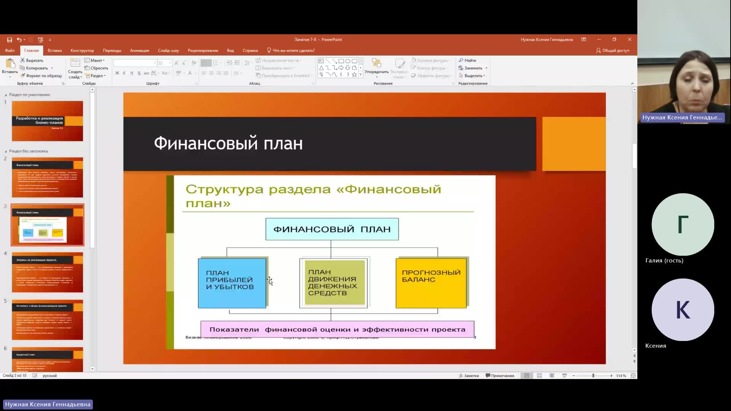This screenshot has height=411, width=731.
Task: Switch to the Конструктор tab
Action: 82,50
